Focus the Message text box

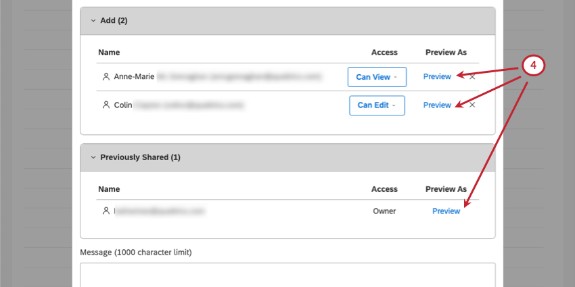(287, 274)
